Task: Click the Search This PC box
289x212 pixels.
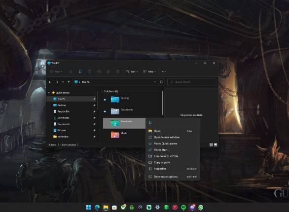Action: point(192,82)
